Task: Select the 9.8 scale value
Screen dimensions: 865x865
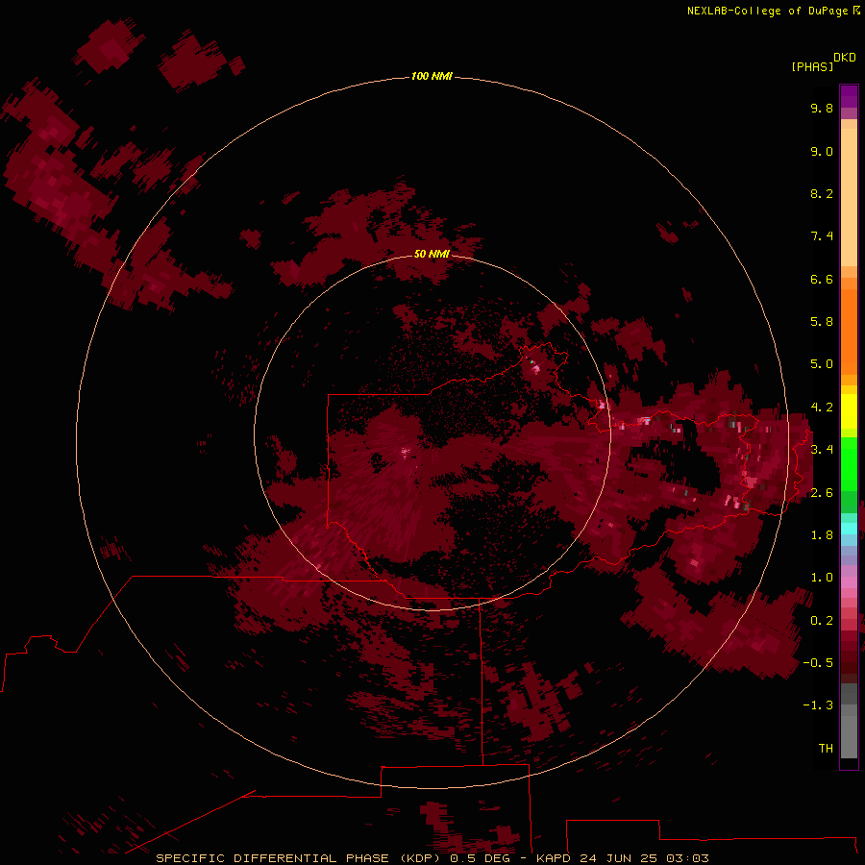Action: [822, 108]
